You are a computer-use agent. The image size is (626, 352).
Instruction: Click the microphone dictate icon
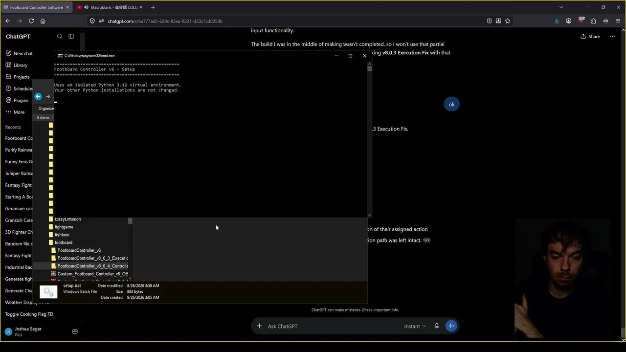(x=437, y=326)
